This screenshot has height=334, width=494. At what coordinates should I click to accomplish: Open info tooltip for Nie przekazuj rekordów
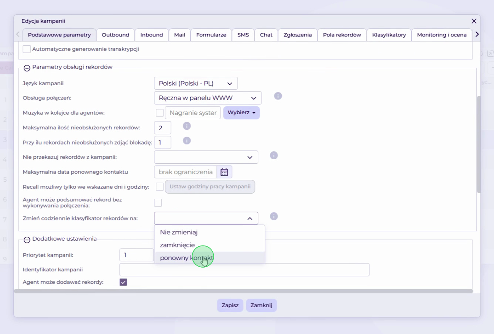[x=274, y=155]
